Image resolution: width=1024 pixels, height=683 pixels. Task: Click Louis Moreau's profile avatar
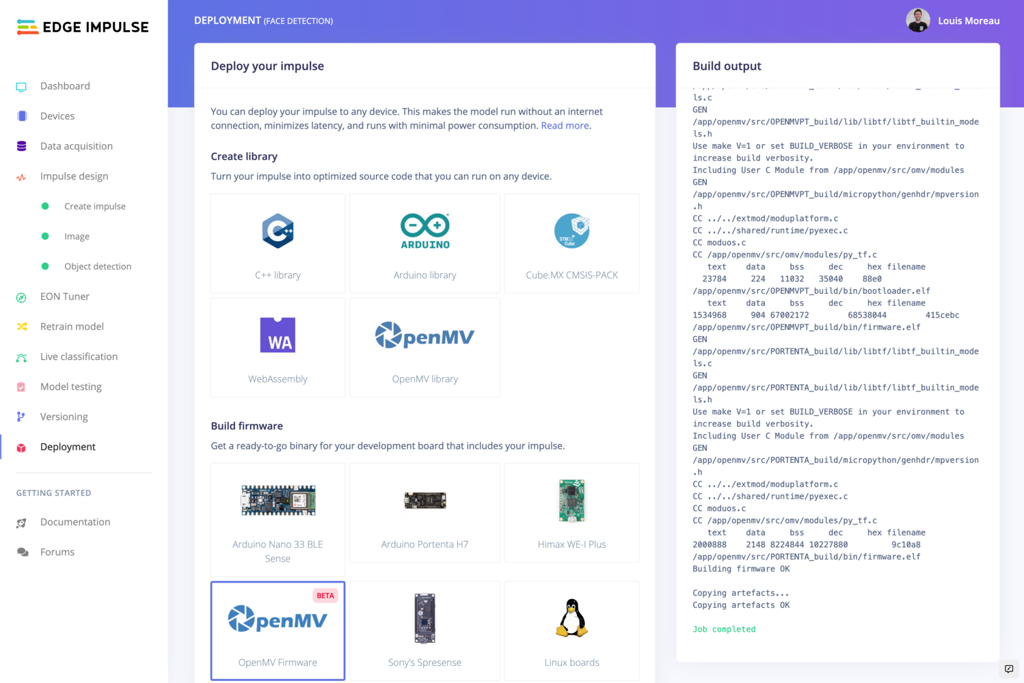[918, 20]
